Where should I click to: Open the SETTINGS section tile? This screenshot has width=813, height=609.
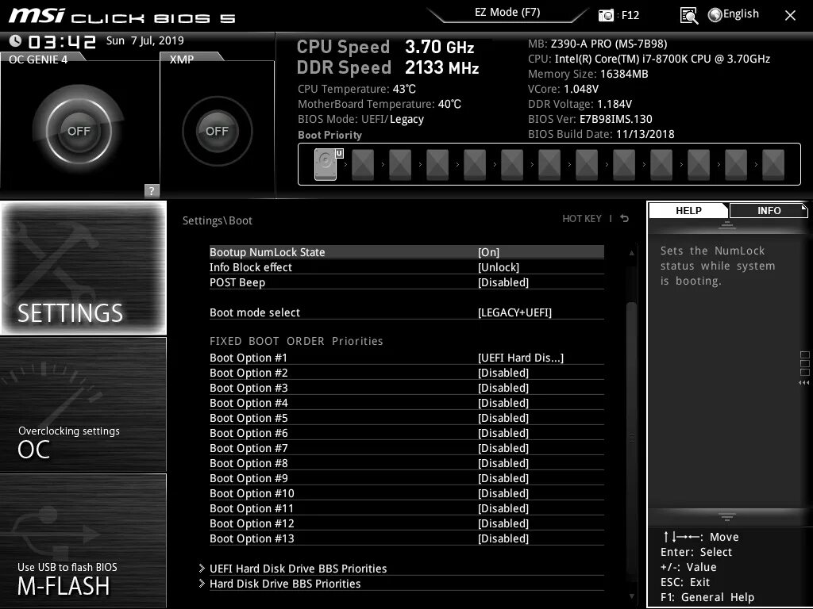coord(83,268)
